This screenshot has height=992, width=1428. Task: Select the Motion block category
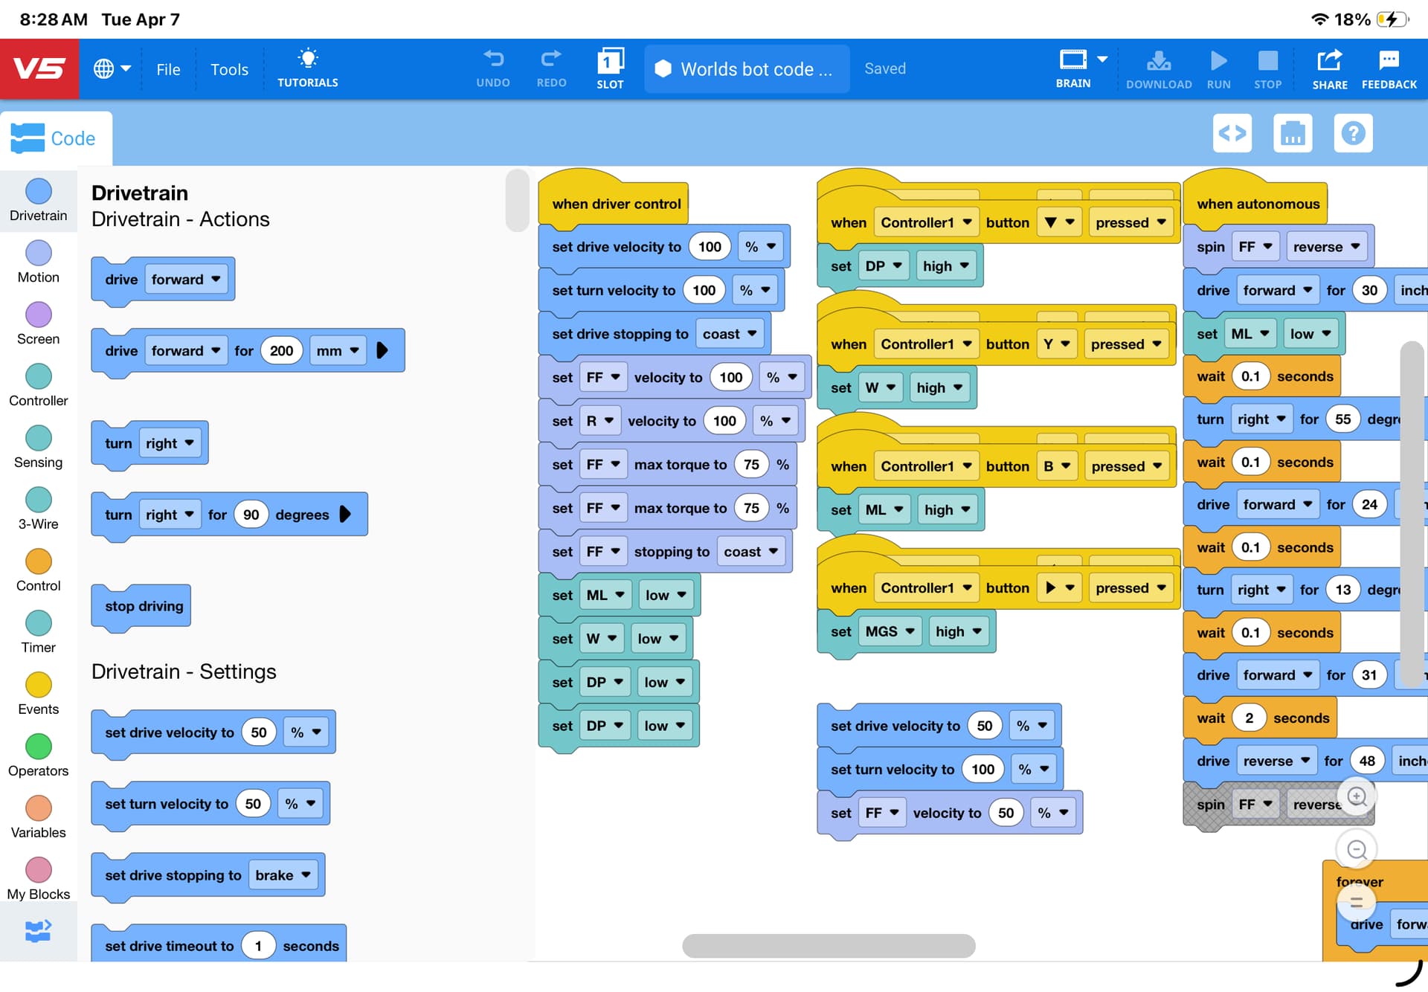point(38,262)
